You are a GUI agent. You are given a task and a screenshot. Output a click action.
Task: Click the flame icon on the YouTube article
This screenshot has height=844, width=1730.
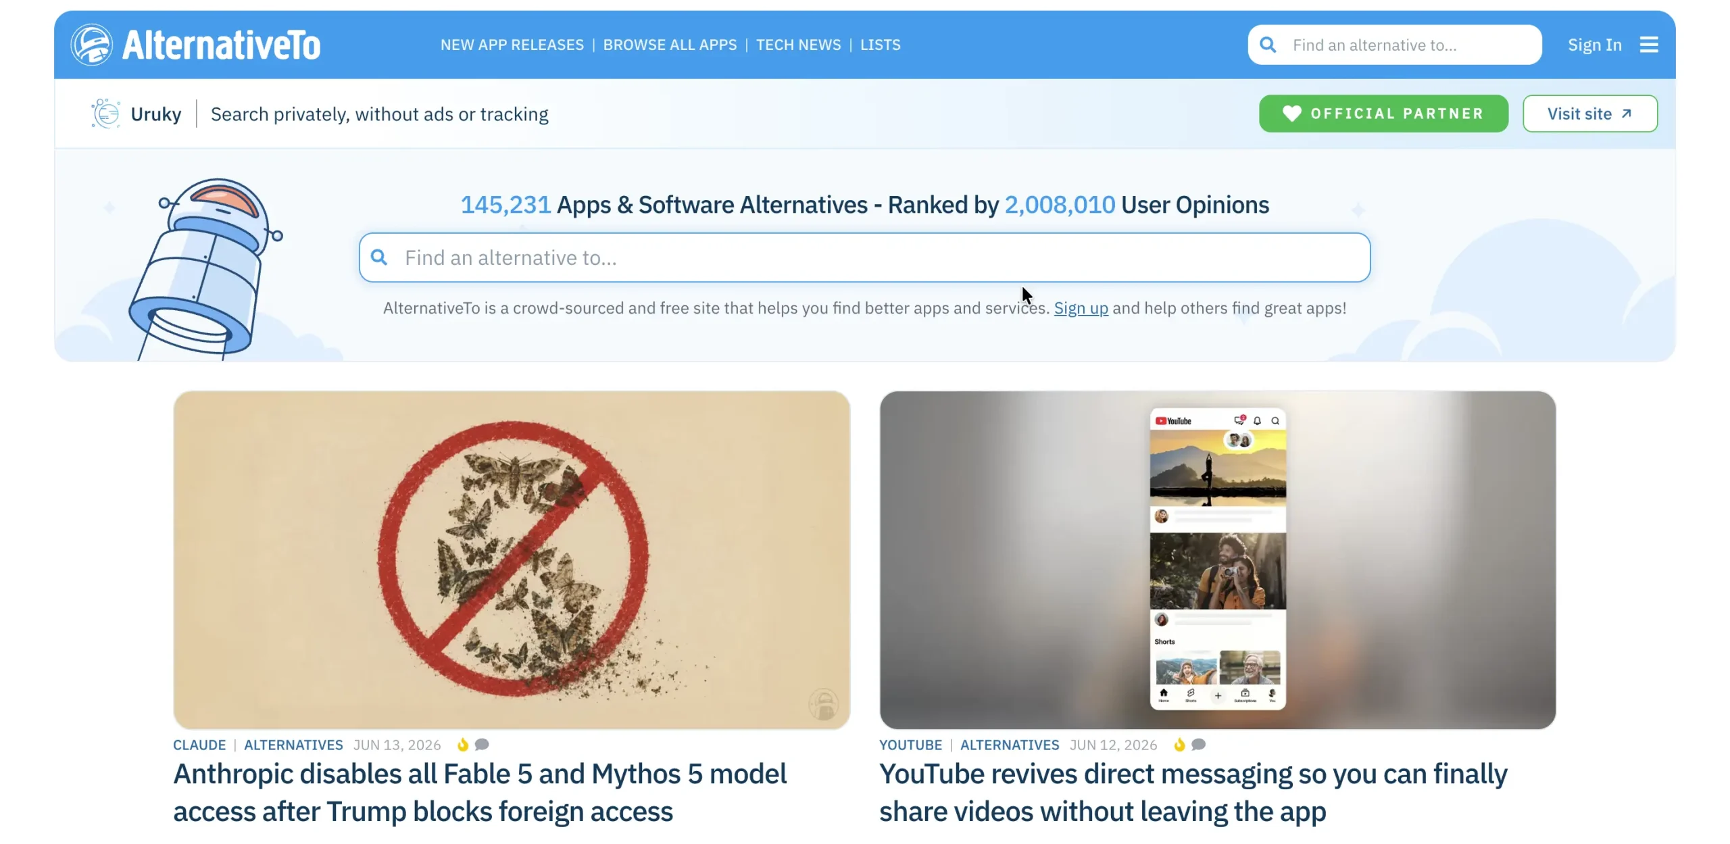tap(1179, 745)
